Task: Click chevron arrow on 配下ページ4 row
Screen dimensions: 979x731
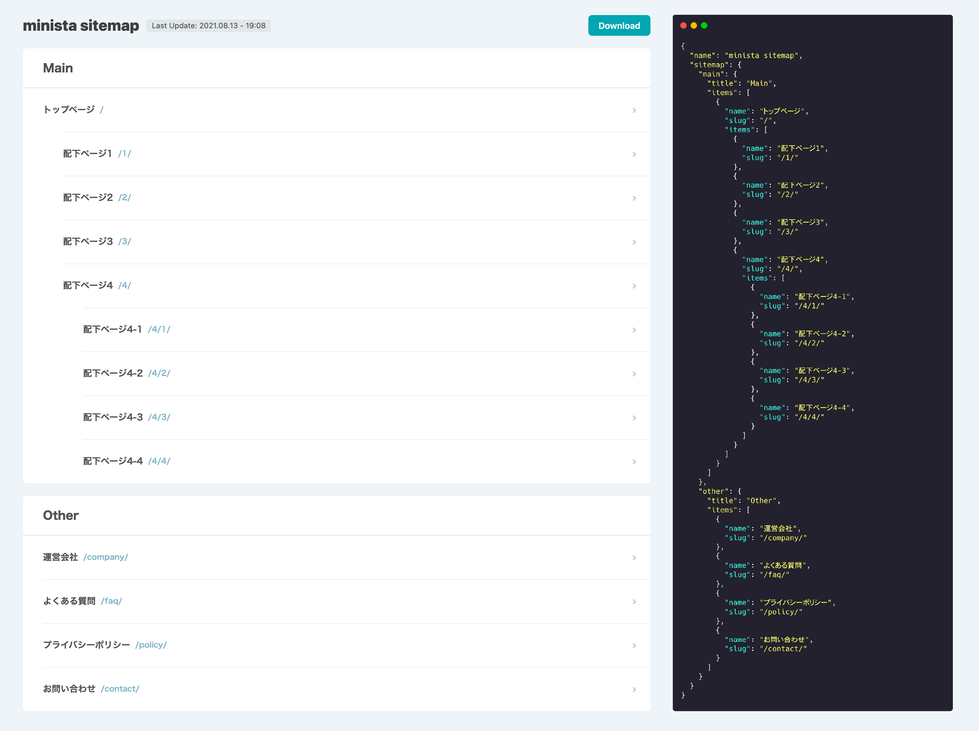Action: click(x=634, y=286)
